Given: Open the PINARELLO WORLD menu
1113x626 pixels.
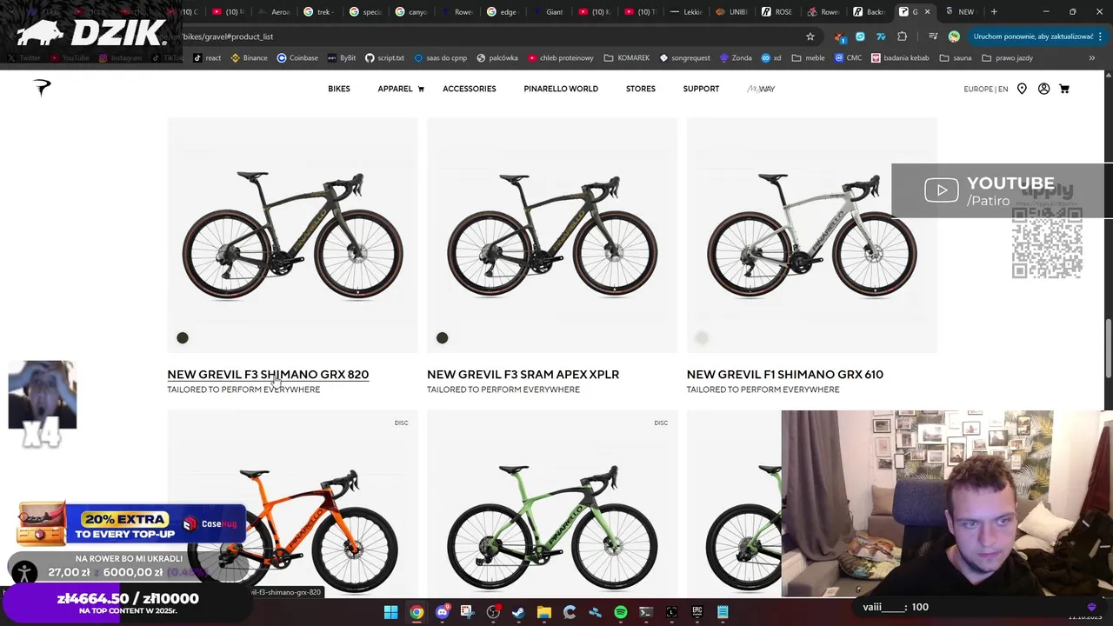Looking at the screenshot, I should [561, 89].
